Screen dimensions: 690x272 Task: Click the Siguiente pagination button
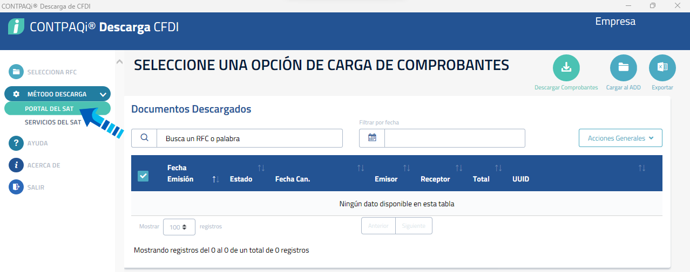click(414, 226)
